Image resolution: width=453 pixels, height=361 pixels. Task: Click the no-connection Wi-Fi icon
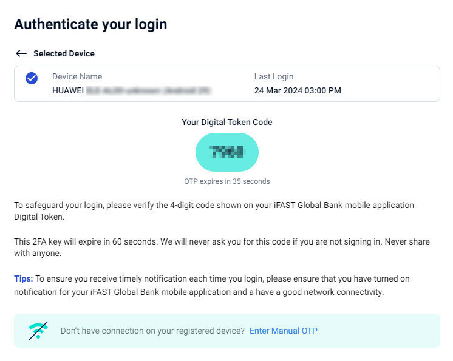tap(38, 331)
